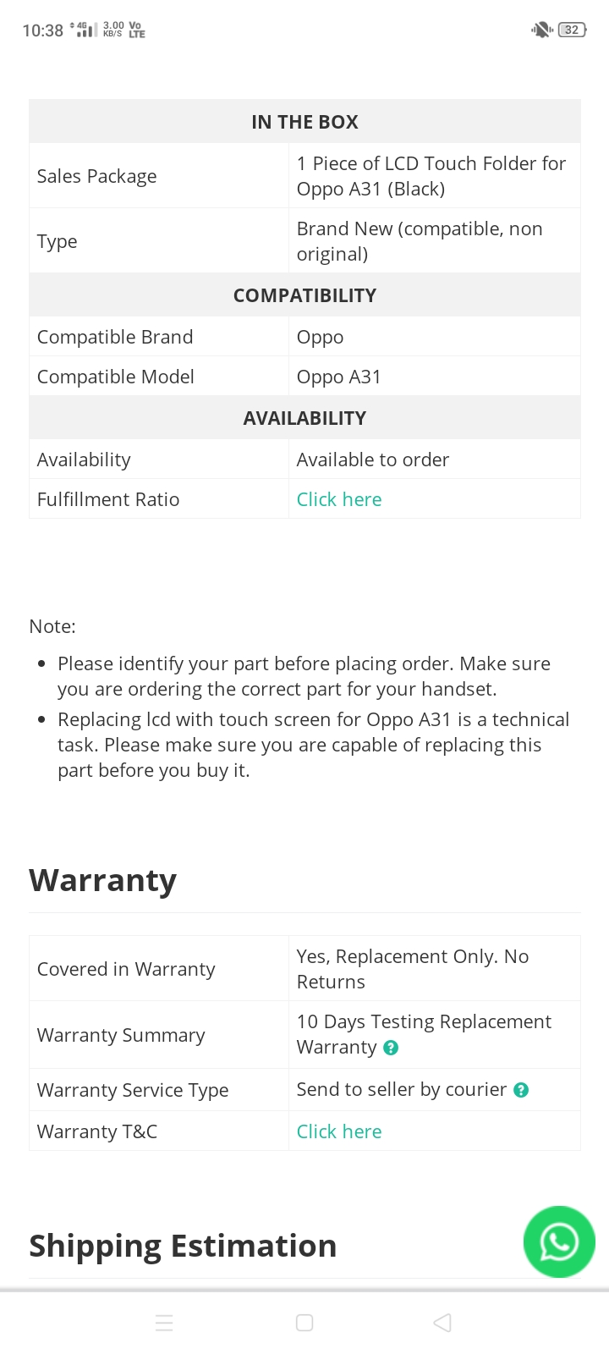609x1354 pixels.
Task: Tap Android home navigation square
Action: [x=304, y=1323]
